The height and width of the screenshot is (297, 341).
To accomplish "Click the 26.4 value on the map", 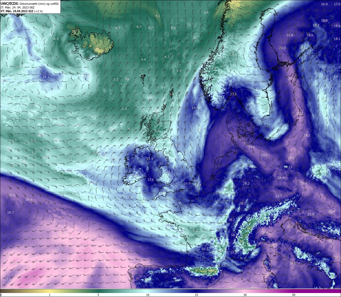I will 331,211.
